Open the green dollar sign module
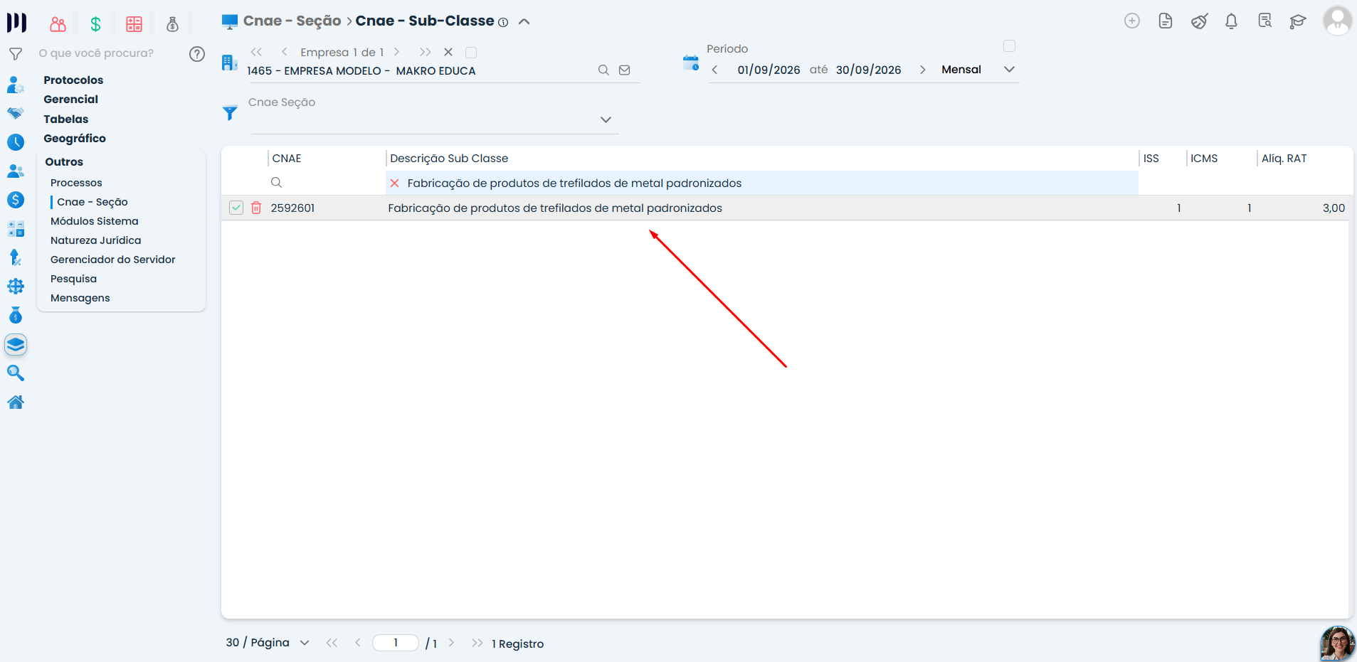1357x662 pixels. point(95,24)
